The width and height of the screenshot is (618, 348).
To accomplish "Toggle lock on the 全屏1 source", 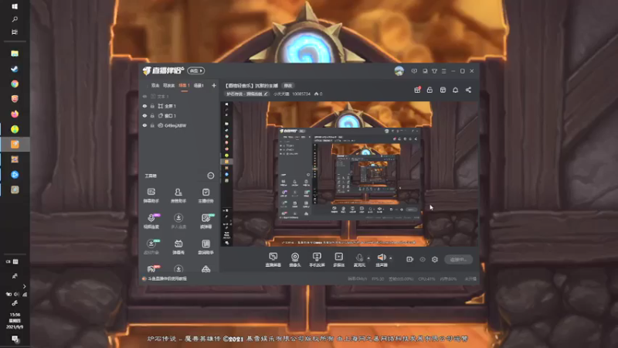I will [152, 106].
